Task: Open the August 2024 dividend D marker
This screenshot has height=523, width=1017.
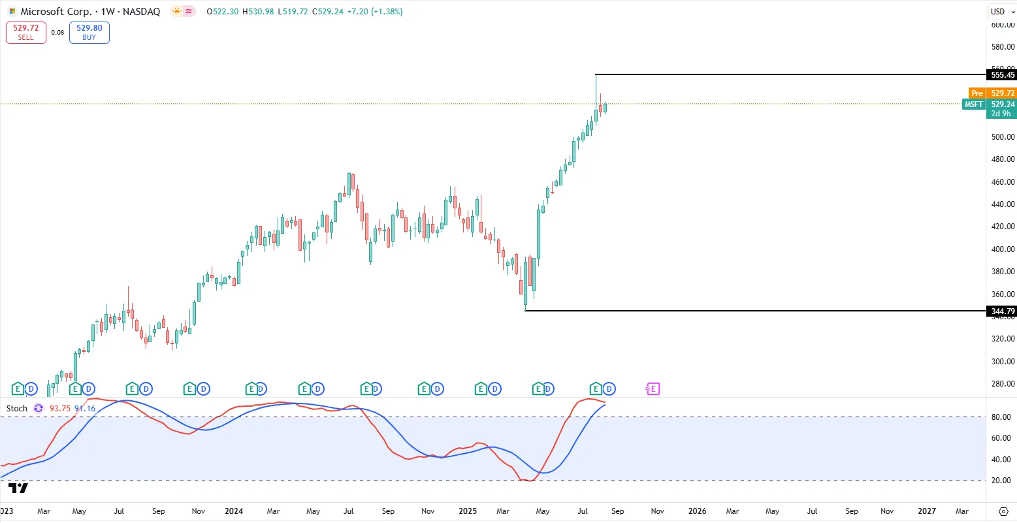Action: [x=376, y=389]
